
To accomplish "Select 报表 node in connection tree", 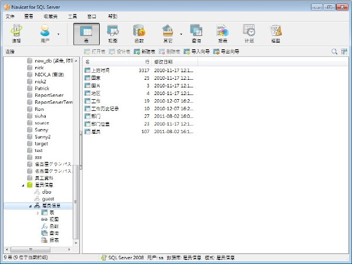I will (54, 240).
